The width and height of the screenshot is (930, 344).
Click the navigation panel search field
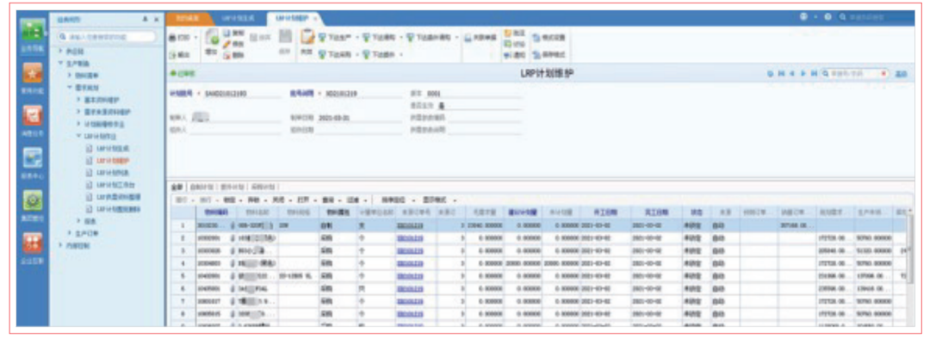pos(108,37)
